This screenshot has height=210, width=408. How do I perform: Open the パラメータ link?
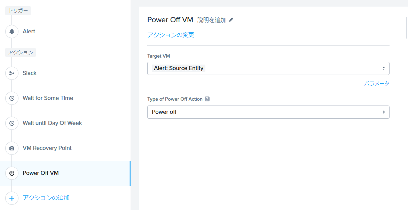click(377, 84)
